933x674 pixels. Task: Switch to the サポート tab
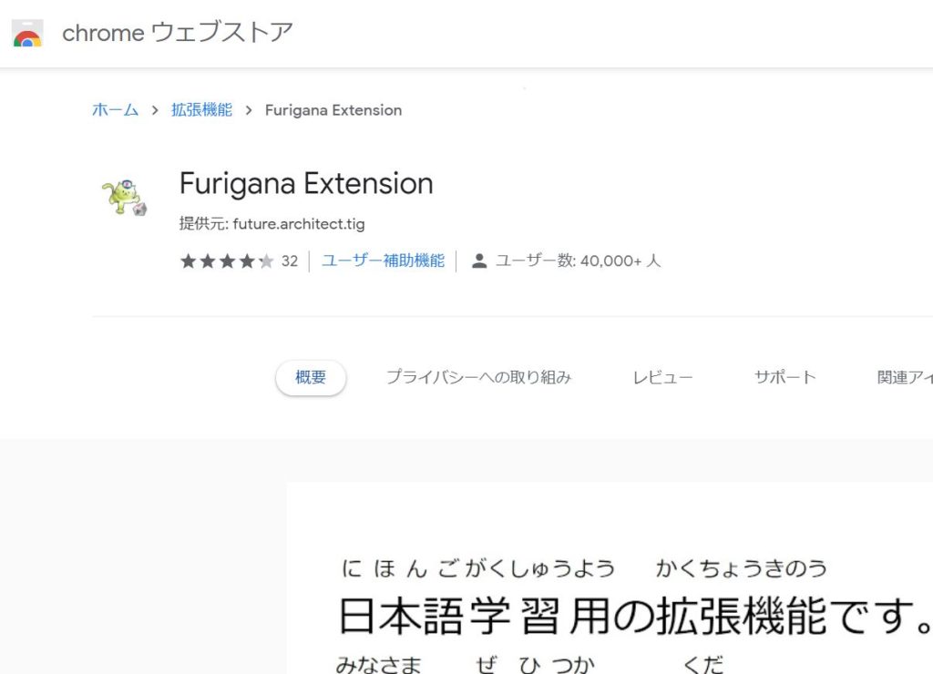[x=784, y=377]
